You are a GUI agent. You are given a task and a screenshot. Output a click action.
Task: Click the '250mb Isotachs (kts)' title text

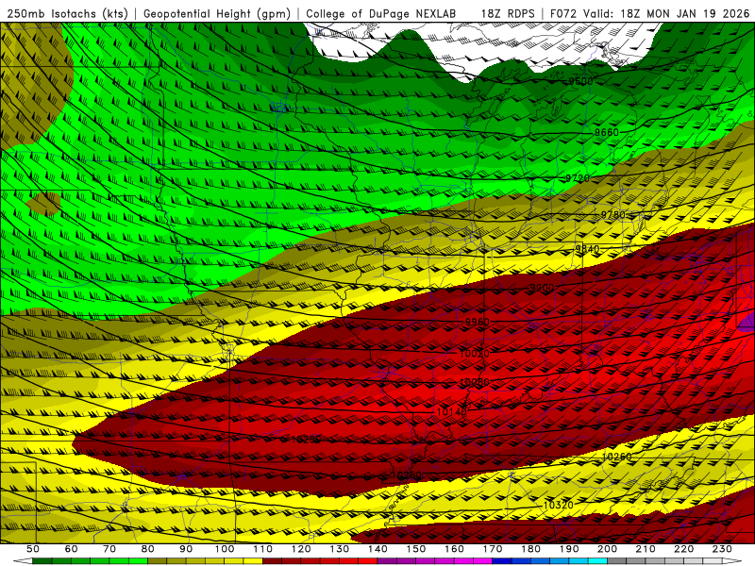point(67,14)
